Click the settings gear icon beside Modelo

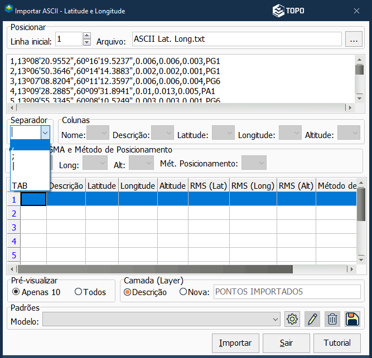292,319
